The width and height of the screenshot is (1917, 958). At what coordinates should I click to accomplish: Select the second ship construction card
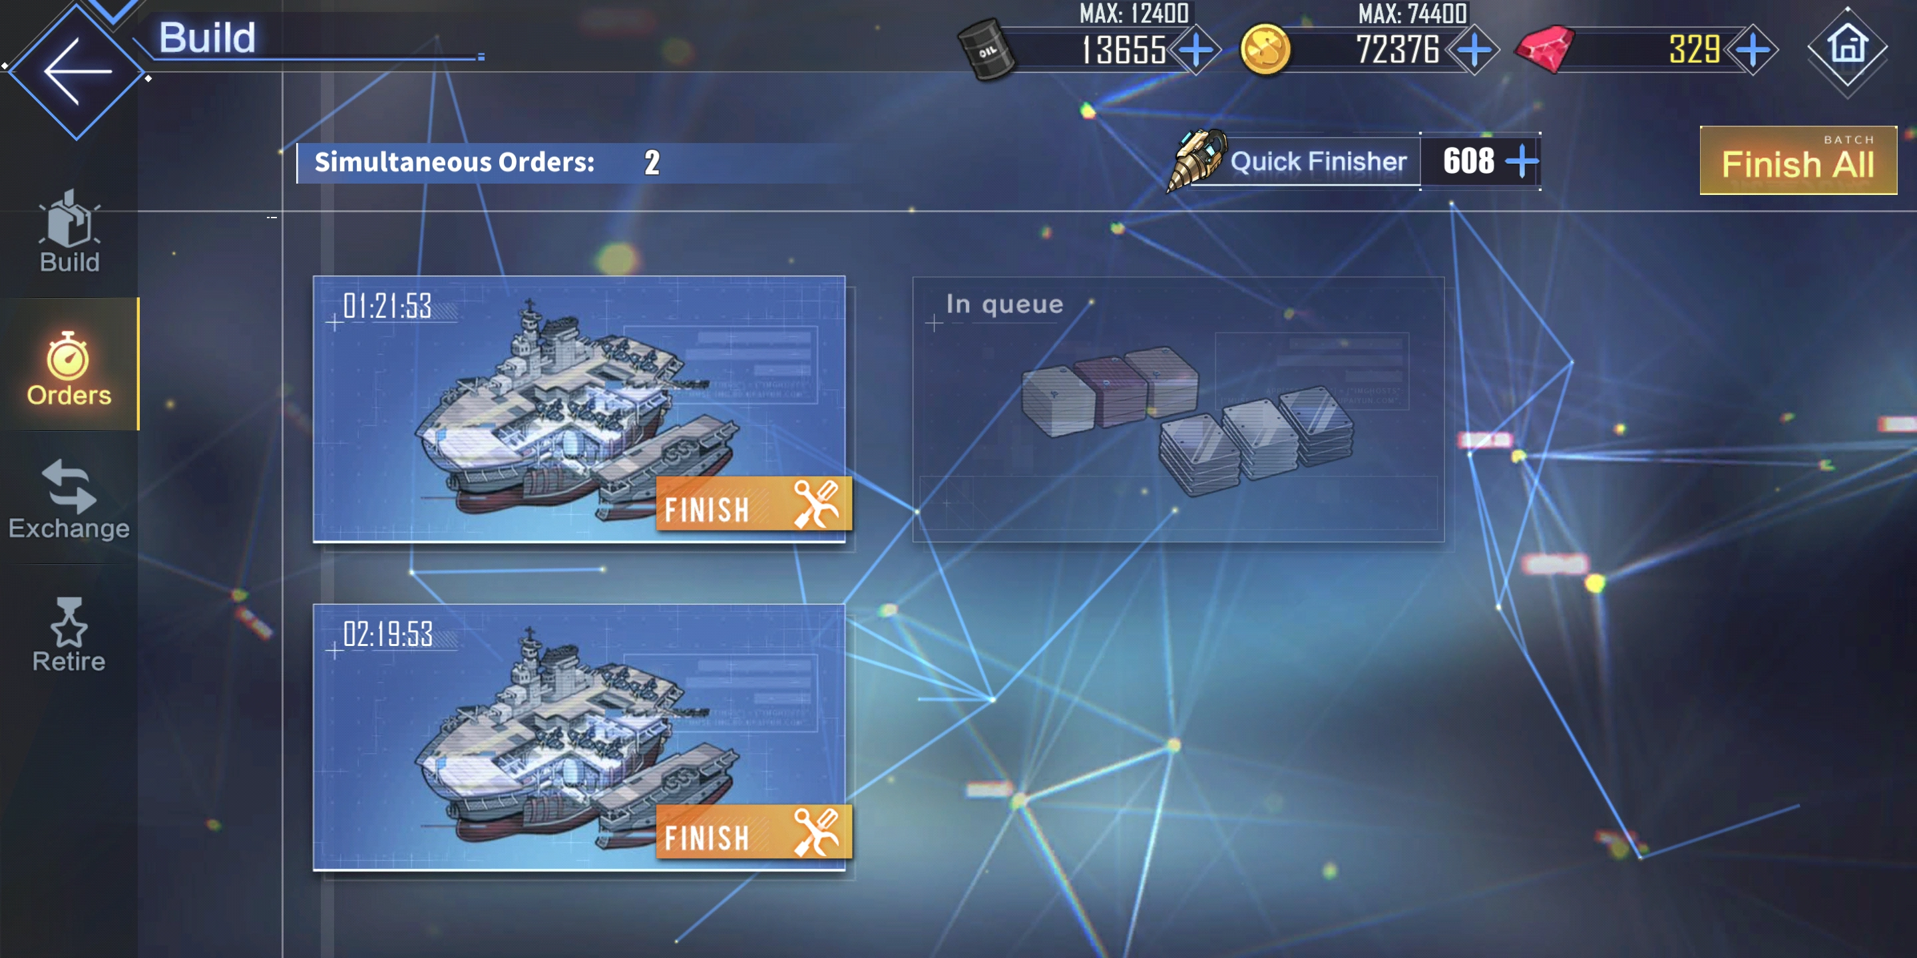pyautogui.click(x=579, y=737)
